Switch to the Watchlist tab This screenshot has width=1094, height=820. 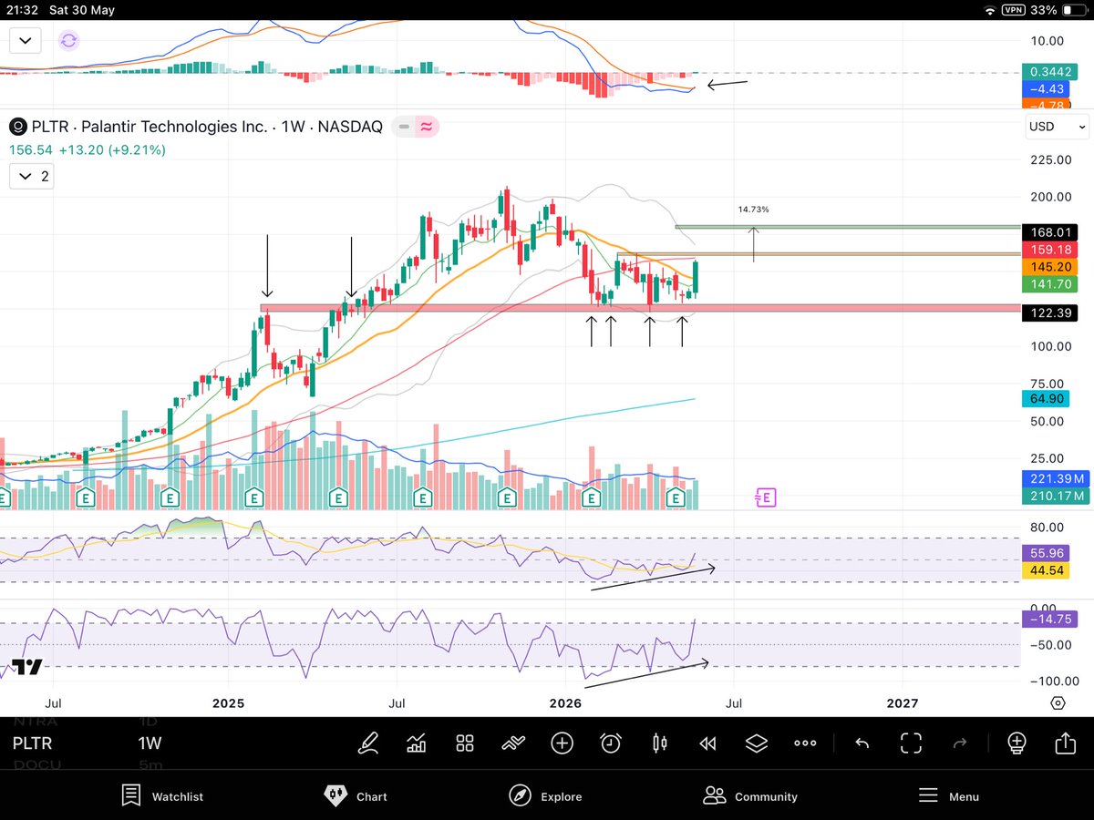162,795
